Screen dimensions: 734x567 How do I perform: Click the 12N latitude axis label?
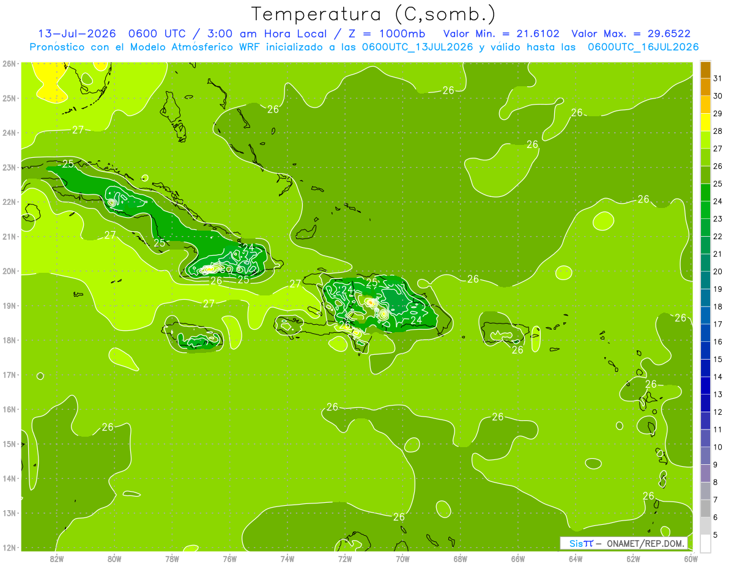9,547
